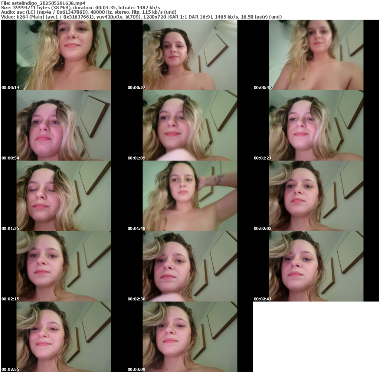Select the frame stamped 00:01:21
This screenshot has width=380, height=372.
pos(316,125)
